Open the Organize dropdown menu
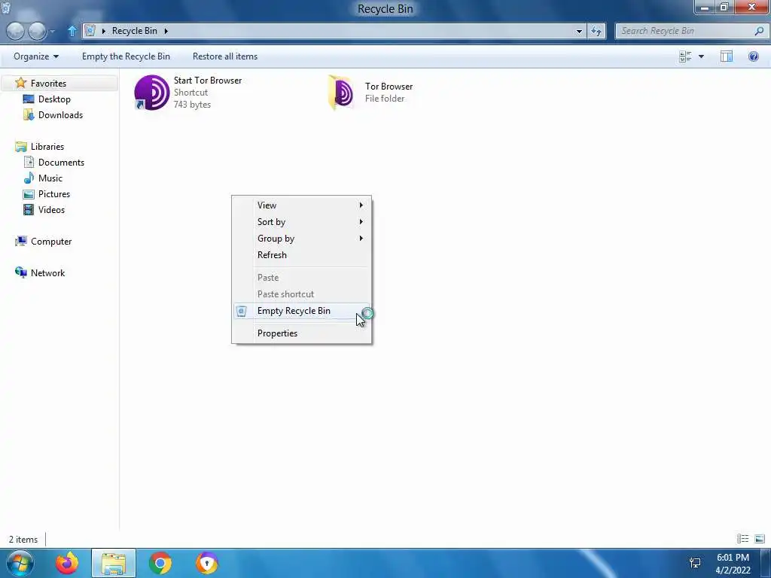 [x=36, y=56]
